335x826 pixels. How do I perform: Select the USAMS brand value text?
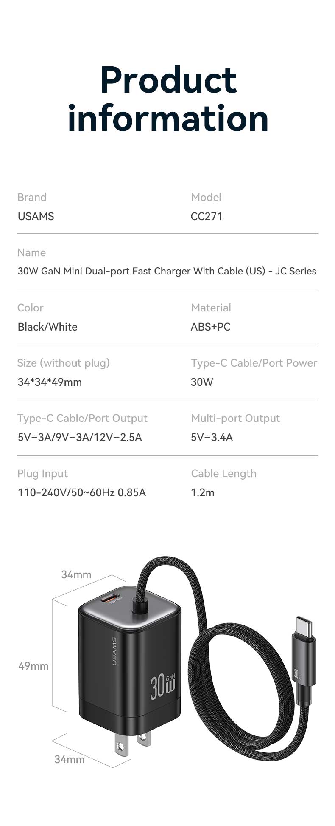click(x=36, y=216)
